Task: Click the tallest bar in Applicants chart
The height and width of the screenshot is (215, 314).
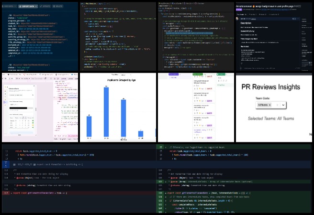Action: pyautogui.click(x=106, y=111)
